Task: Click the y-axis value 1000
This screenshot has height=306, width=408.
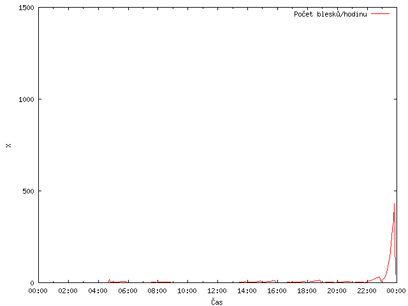Action: coord(26,99)
